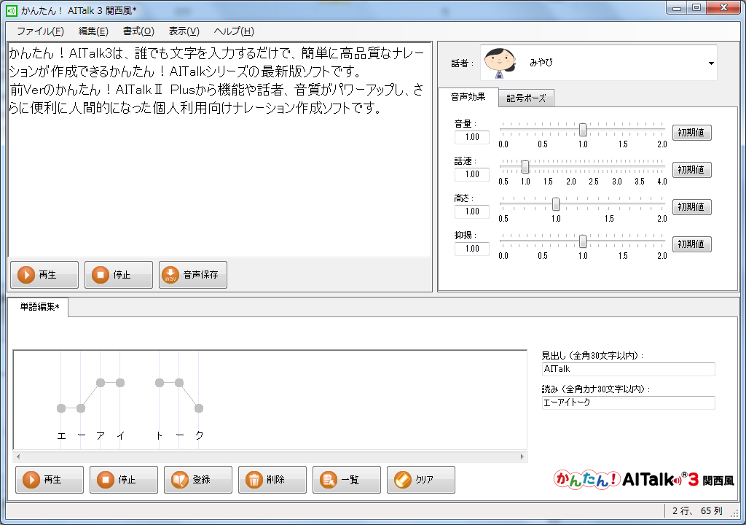
Task: Click the play icon in the word editor's 再生 button
Action: pyautogui.click(x=31, y=480)
